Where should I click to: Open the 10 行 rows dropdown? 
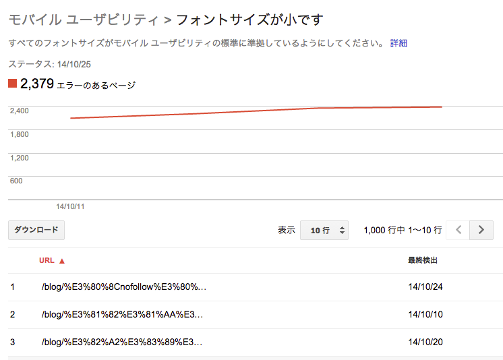[324, 230]
